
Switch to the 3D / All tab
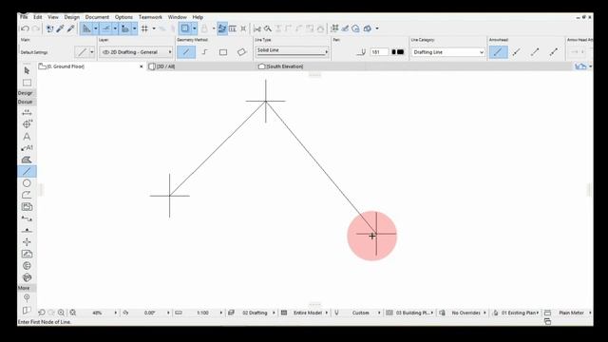pos(166,66)
